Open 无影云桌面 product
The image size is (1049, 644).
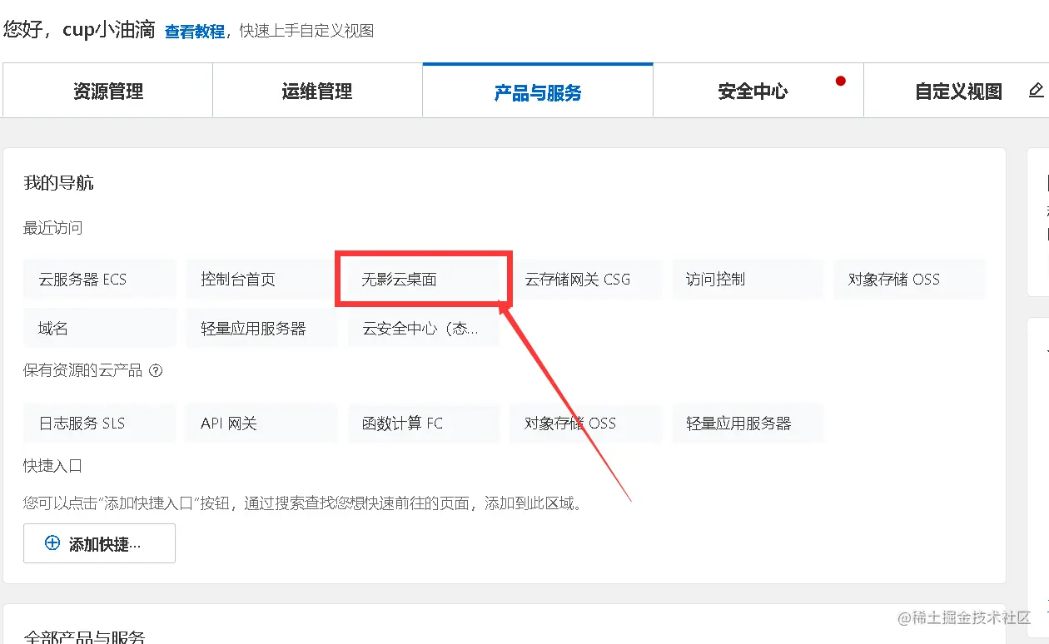point(423,280)
